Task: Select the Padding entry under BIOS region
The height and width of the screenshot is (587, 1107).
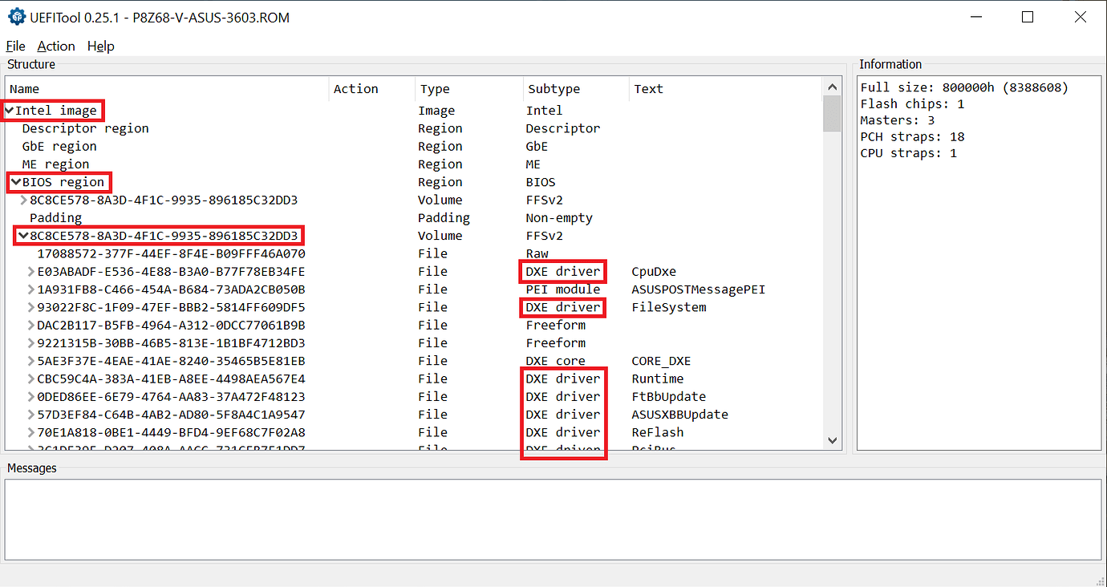Action: tap(56, 217)
